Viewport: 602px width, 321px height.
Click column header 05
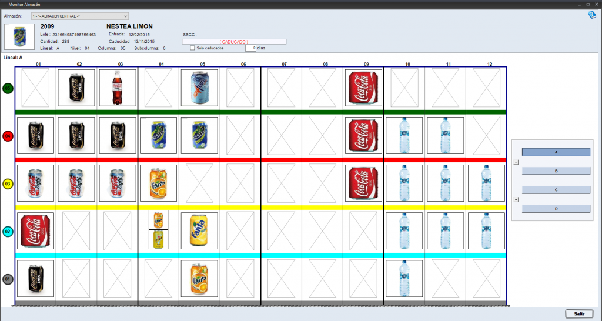point(202,64)
